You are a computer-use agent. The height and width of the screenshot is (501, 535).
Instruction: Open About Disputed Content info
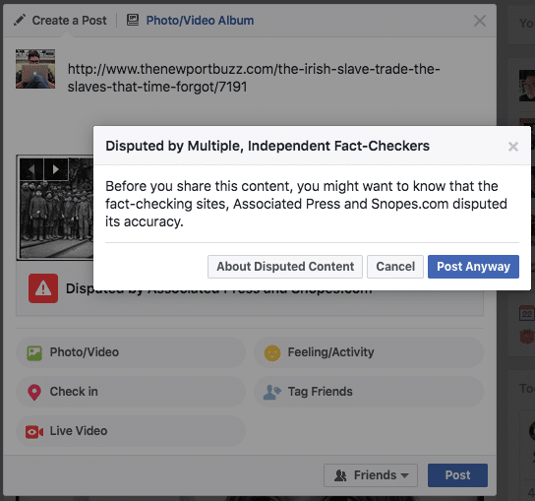(285, 267)
